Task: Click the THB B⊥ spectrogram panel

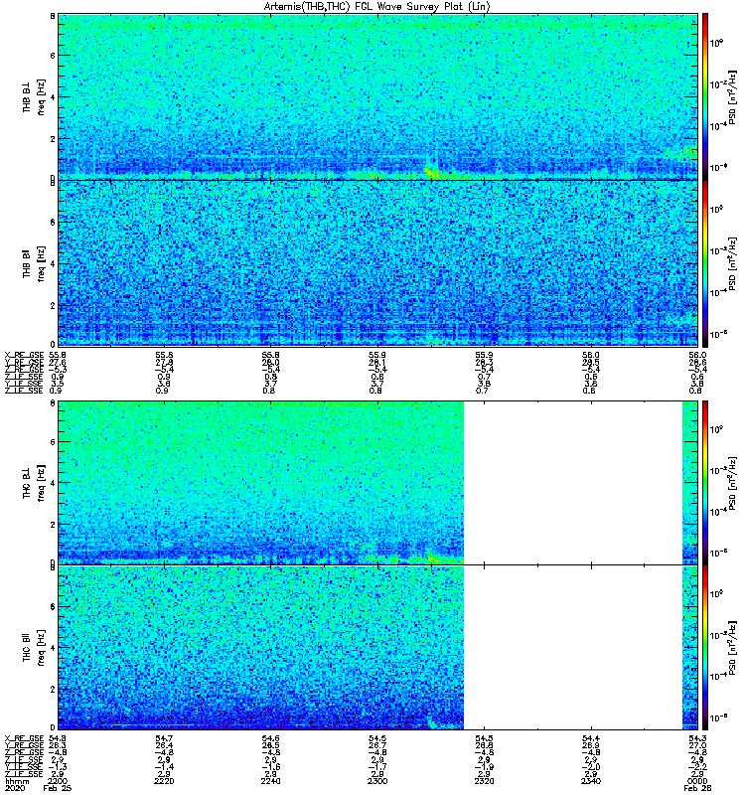Action: point(377,96)
